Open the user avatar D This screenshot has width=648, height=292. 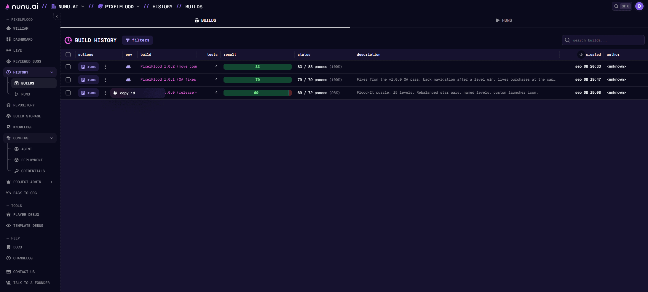(x=639, y=6)
